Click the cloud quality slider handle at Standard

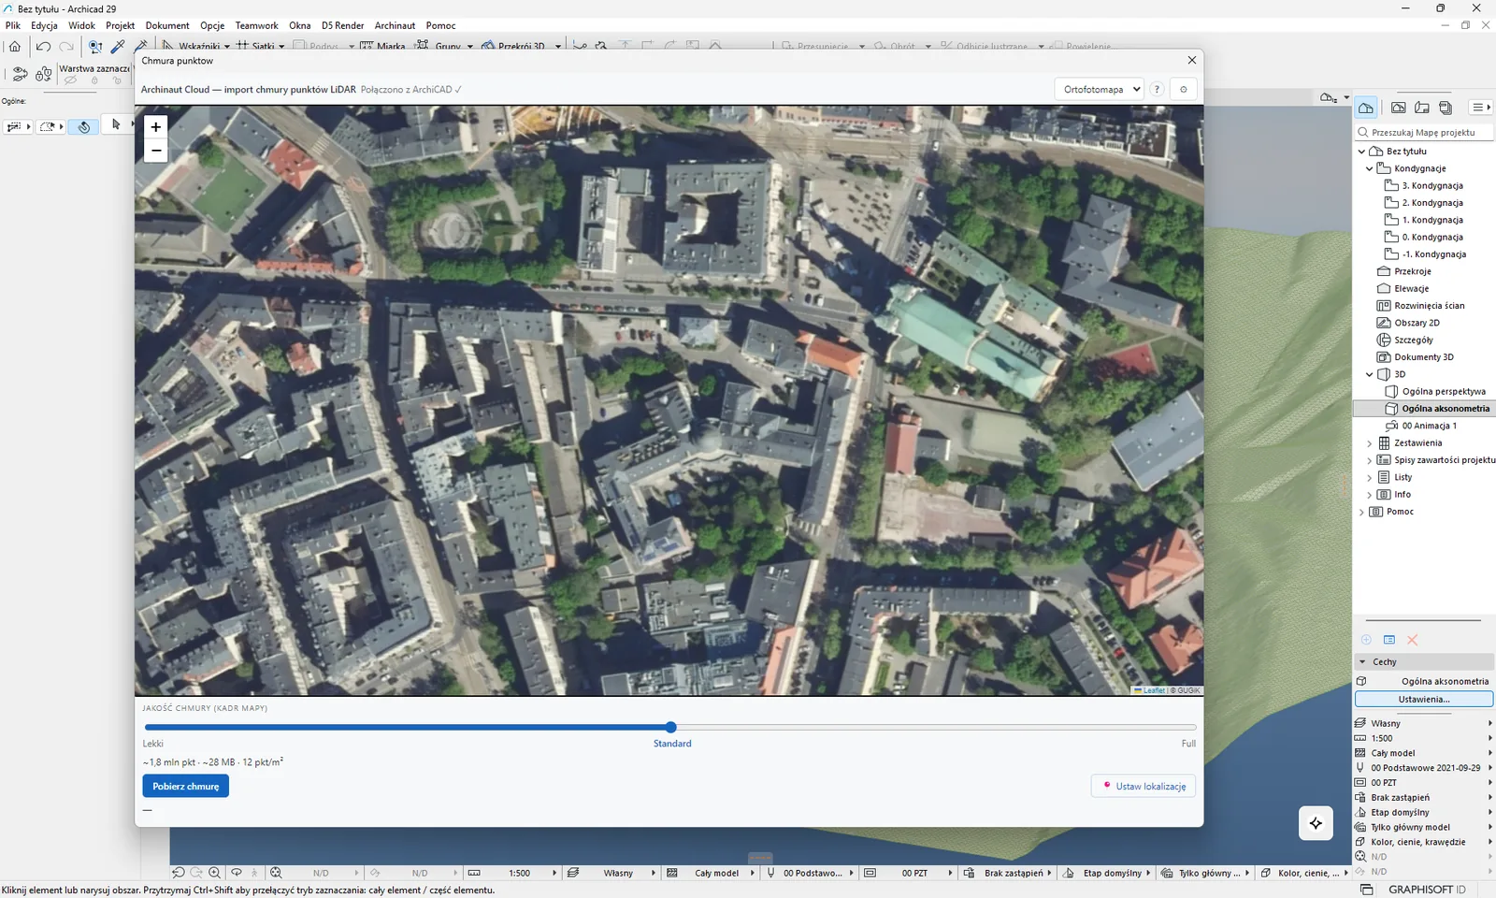pos(670,727)
